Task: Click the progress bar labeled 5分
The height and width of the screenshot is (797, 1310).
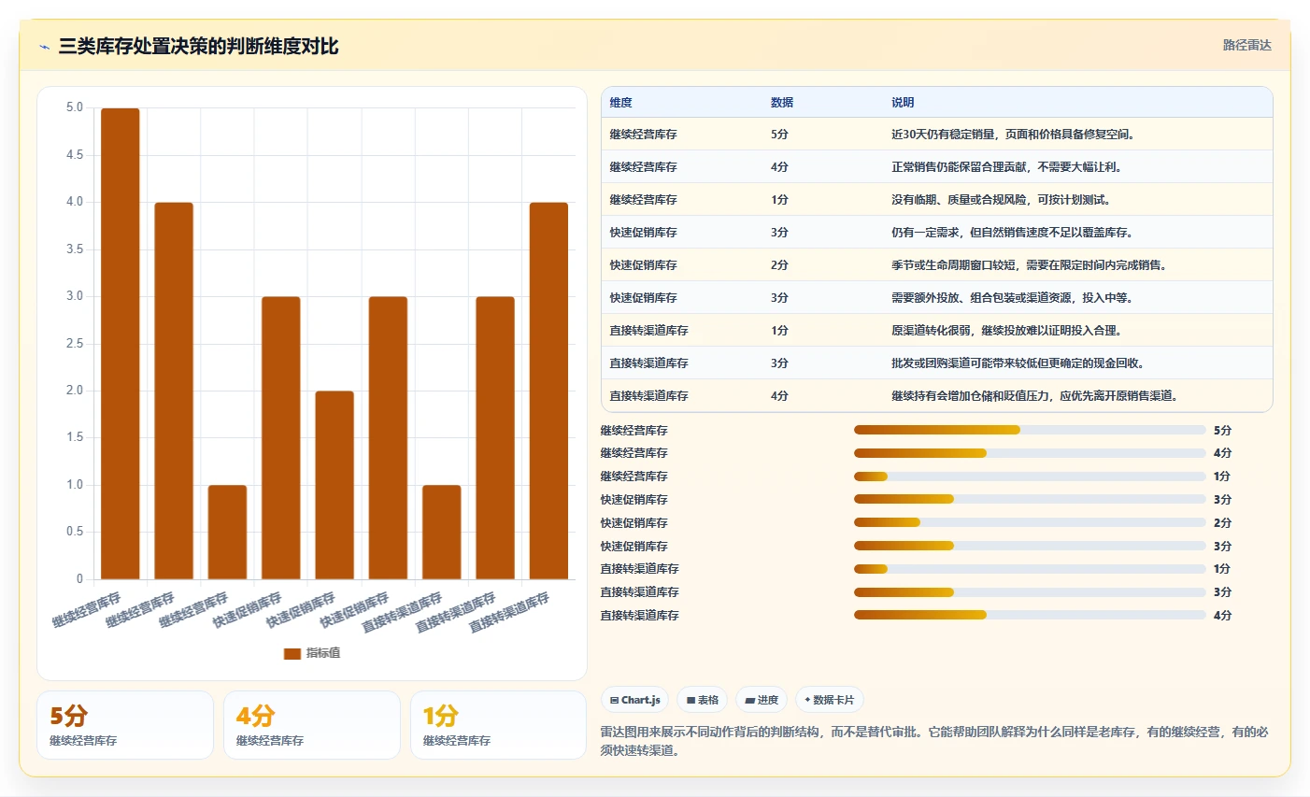Action: (x=1030, y=430)
